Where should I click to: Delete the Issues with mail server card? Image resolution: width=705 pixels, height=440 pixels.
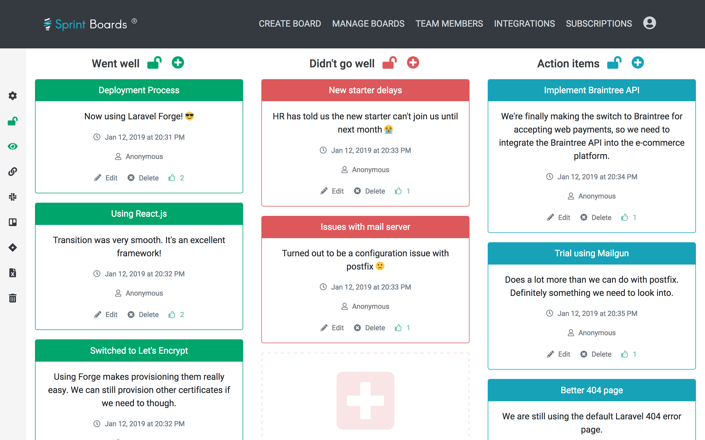point(369,328)
